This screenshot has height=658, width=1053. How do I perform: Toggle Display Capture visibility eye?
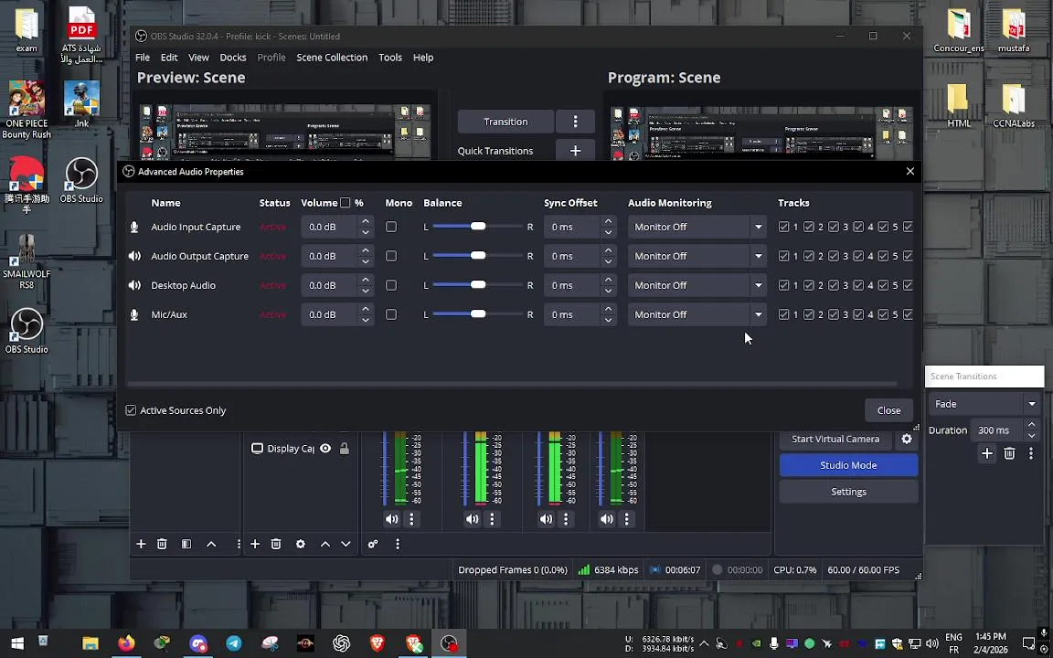click(325, 449)
